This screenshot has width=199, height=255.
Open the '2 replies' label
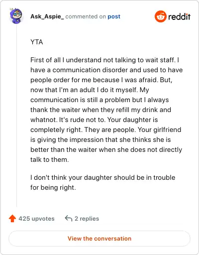[87, 219]
